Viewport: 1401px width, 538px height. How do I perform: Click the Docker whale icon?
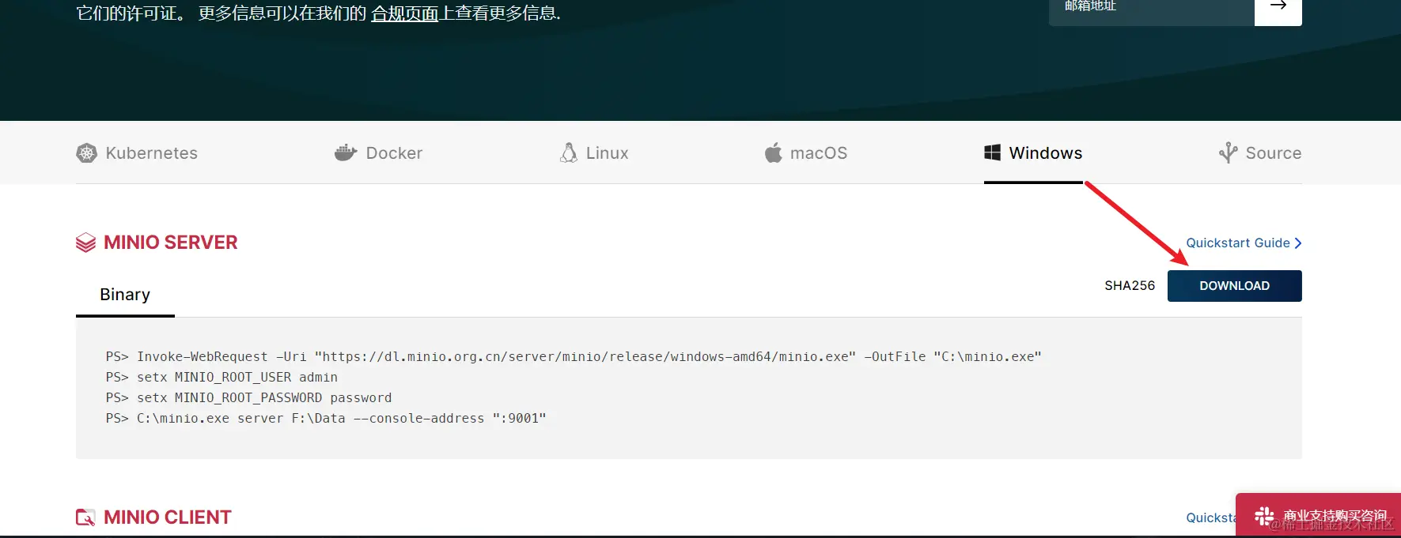click(x=346, y=152)
